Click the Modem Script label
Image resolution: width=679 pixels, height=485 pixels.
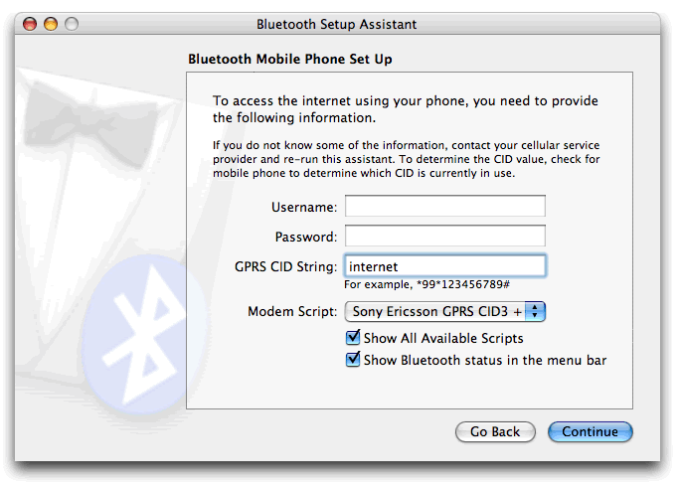(292, 312)
